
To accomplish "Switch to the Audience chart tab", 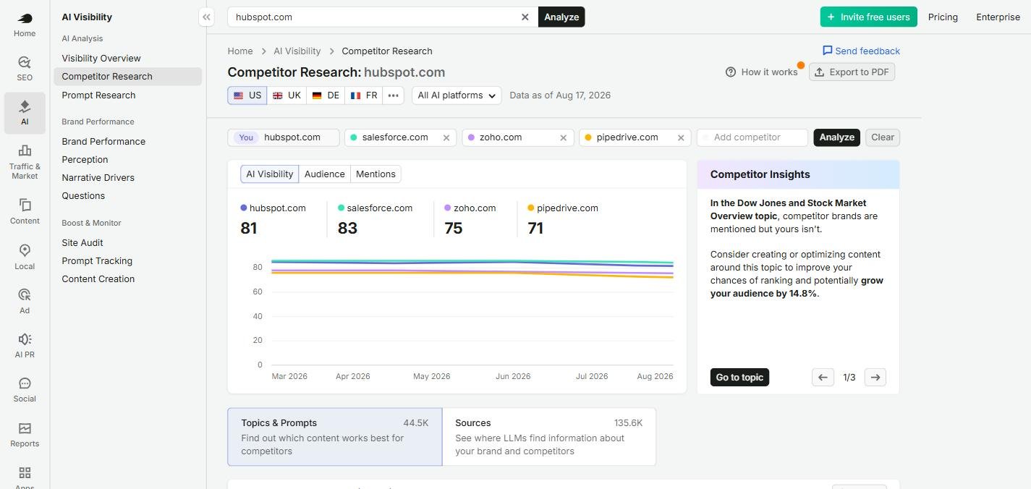I will (x=324, y=174).
